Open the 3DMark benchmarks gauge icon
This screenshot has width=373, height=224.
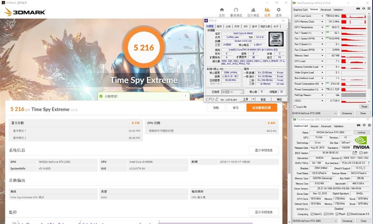click(236, 10)
